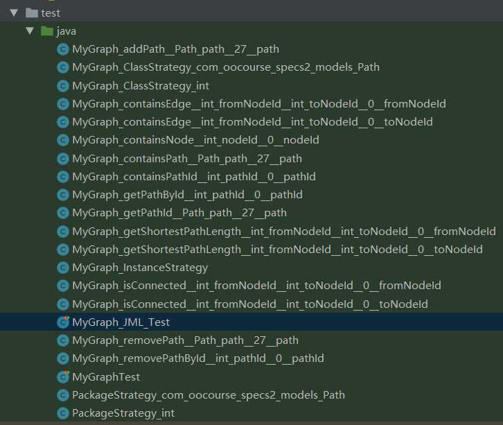This screenshot has height=425, width=503.
Task: Select MyGraph_containsEdge file ending in fromNodeId
Action: pyautogui.click(x=258, y=104)
